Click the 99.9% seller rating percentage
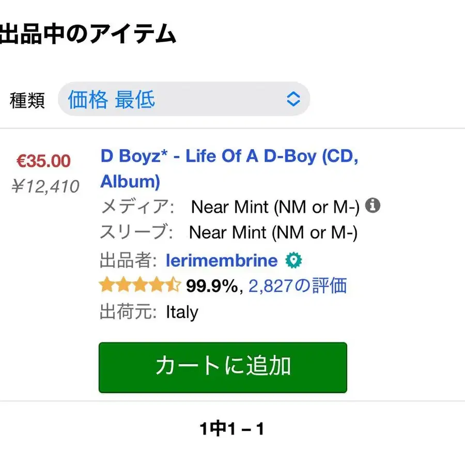This screenshot has height=465, width=465. 212,286
